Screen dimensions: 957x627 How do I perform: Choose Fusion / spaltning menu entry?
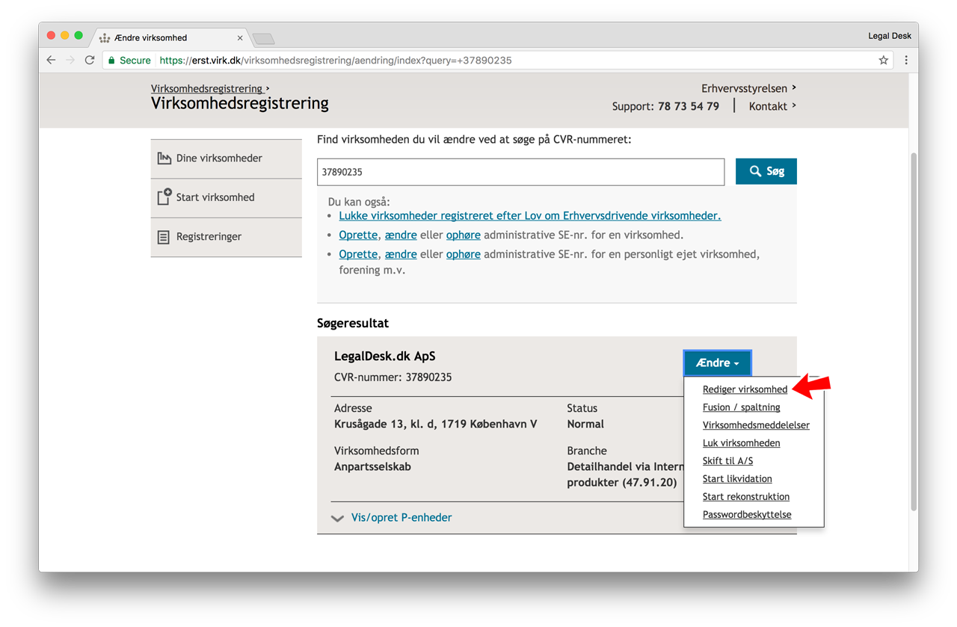click(x=741, y=407)
